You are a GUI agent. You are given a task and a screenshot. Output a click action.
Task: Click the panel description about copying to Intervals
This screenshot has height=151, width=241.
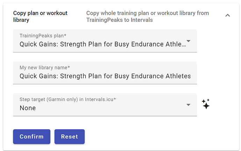pyautogui.click(x=147, y=16)
